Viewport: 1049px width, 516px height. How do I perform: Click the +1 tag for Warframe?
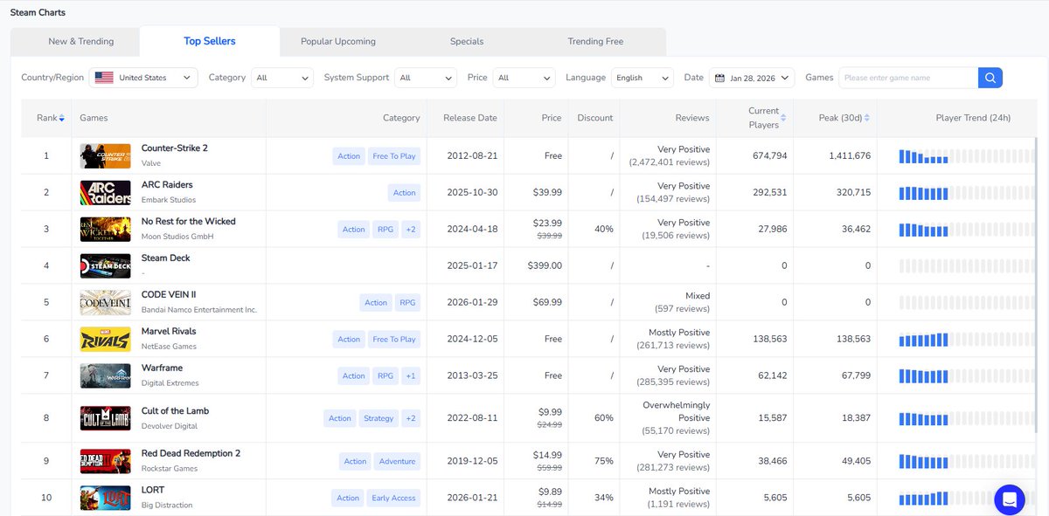pos(411,376)
